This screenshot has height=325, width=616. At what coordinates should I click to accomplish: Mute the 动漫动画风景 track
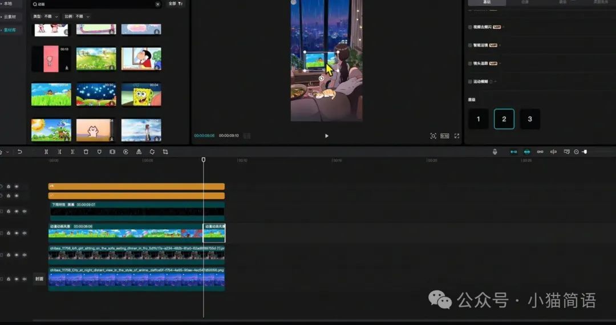pyautogui.click(x=25, y=233)
